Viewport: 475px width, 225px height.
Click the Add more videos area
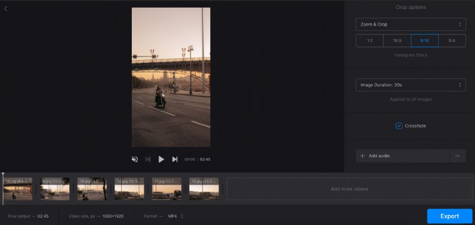(x=349, y=189)
